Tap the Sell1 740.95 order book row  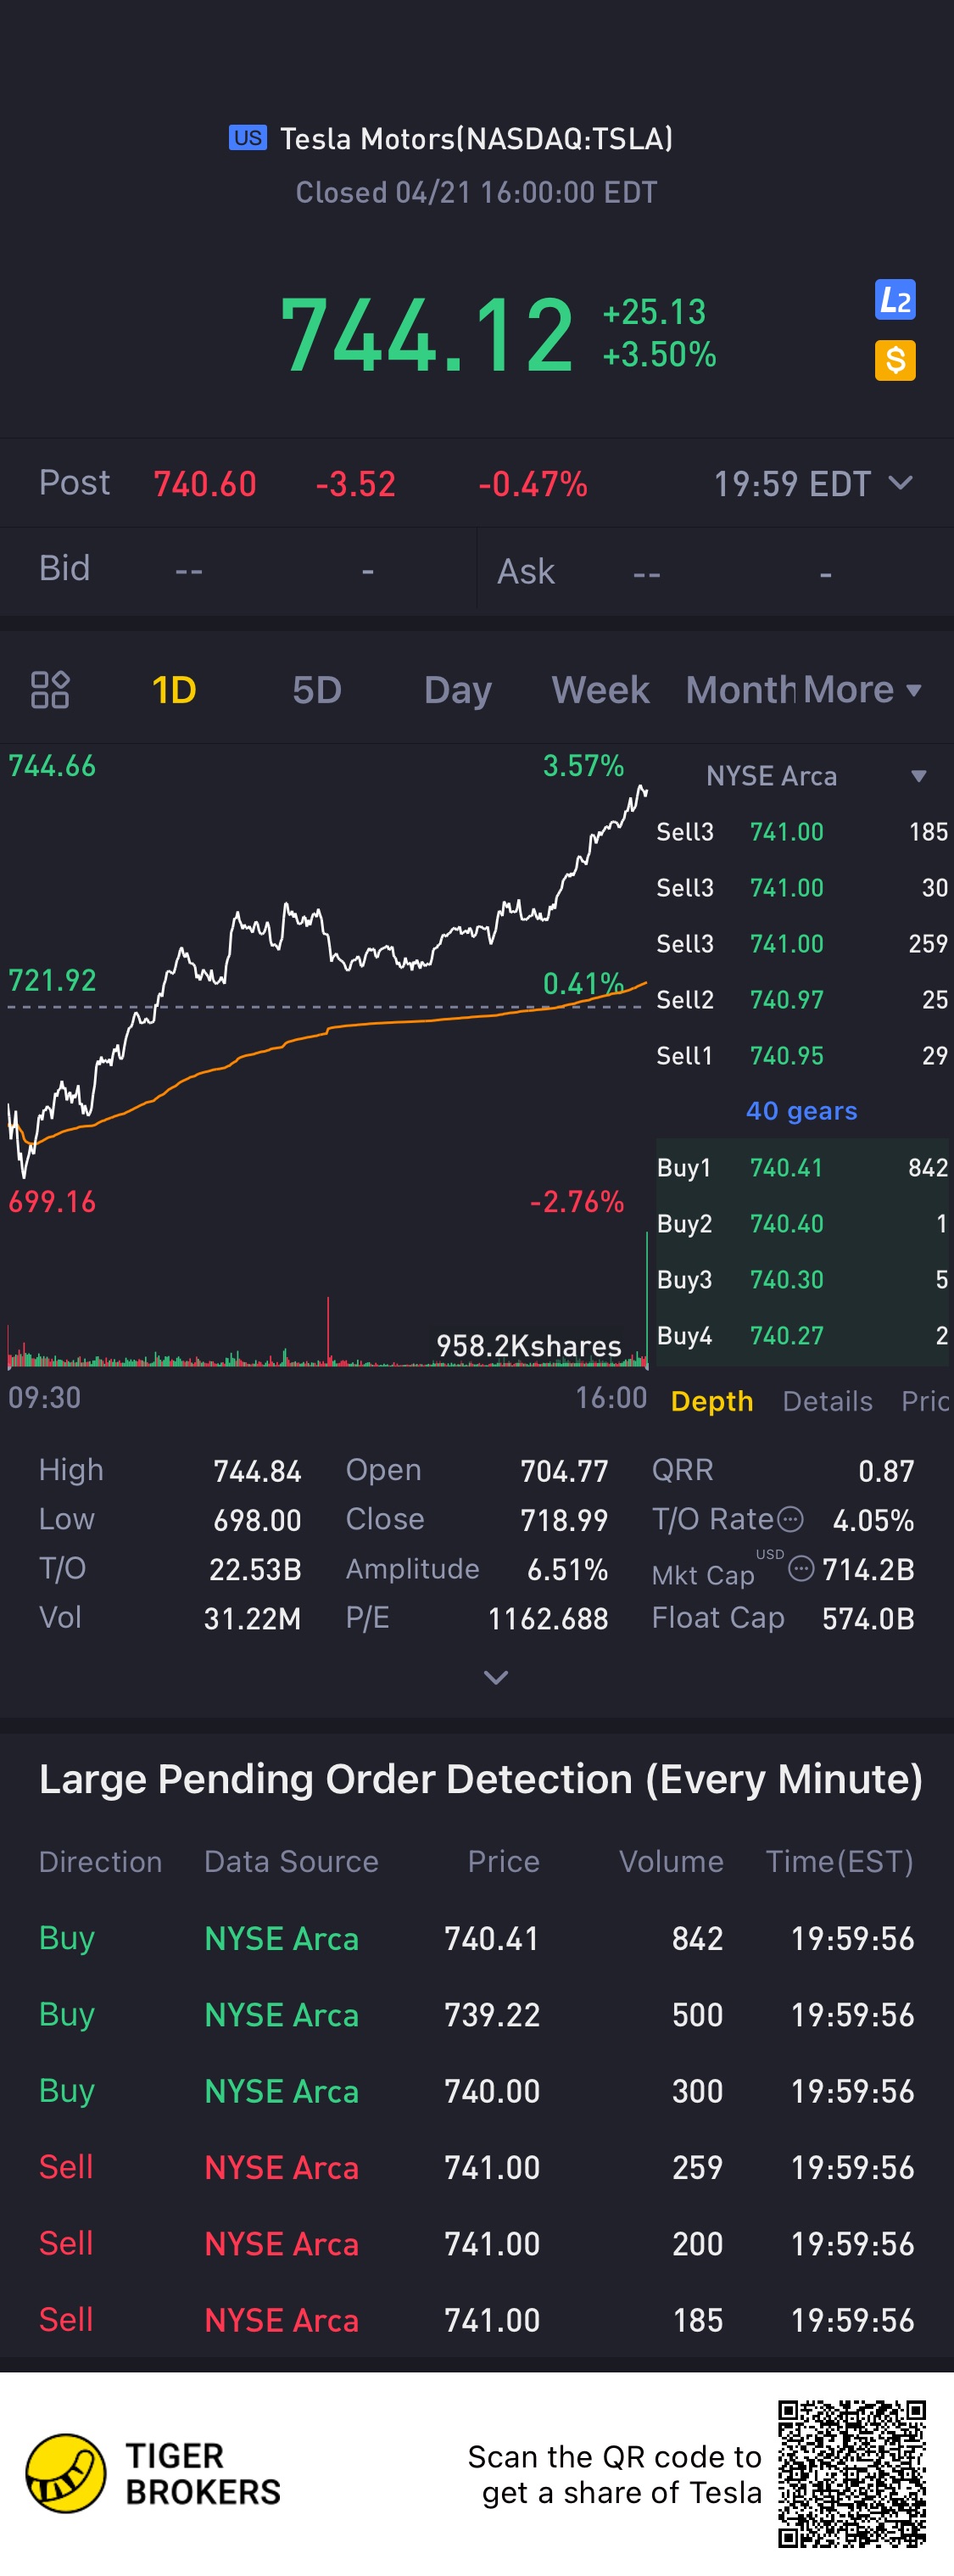[801, 1055]
